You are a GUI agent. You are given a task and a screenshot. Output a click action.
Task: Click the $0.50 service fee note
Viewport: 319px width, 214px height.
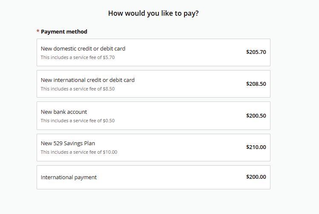click(78, 121)
